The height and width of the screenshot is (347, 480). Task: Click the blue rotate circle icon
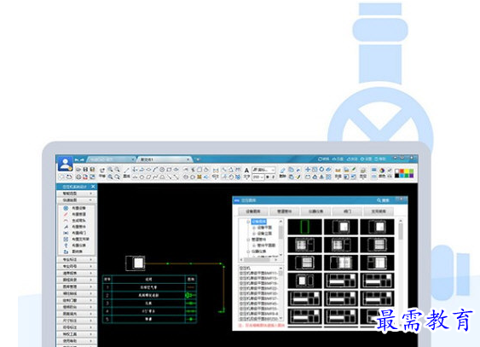tap(321, 169)
